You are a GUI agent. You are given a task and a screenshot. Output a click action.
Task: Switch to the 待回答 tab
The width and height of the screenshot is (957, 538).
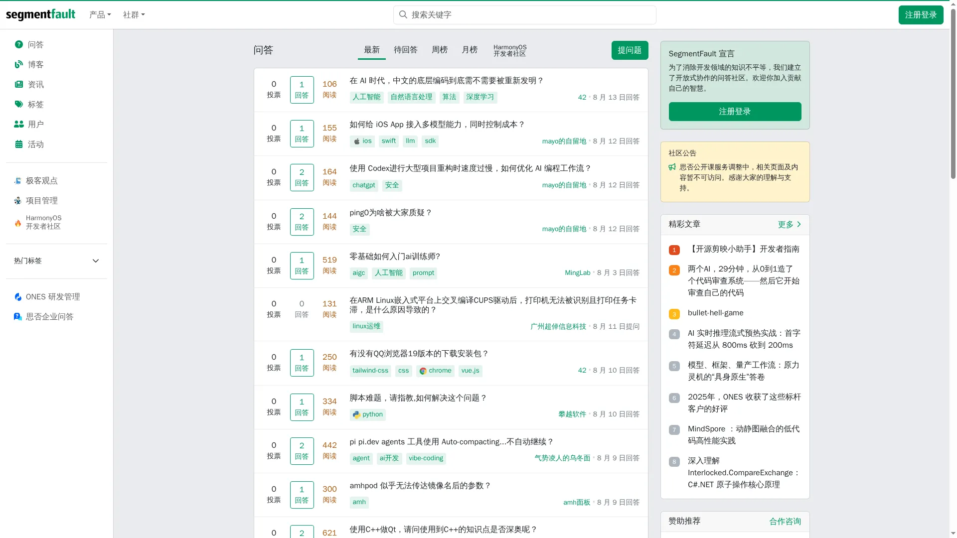point(406,50)
